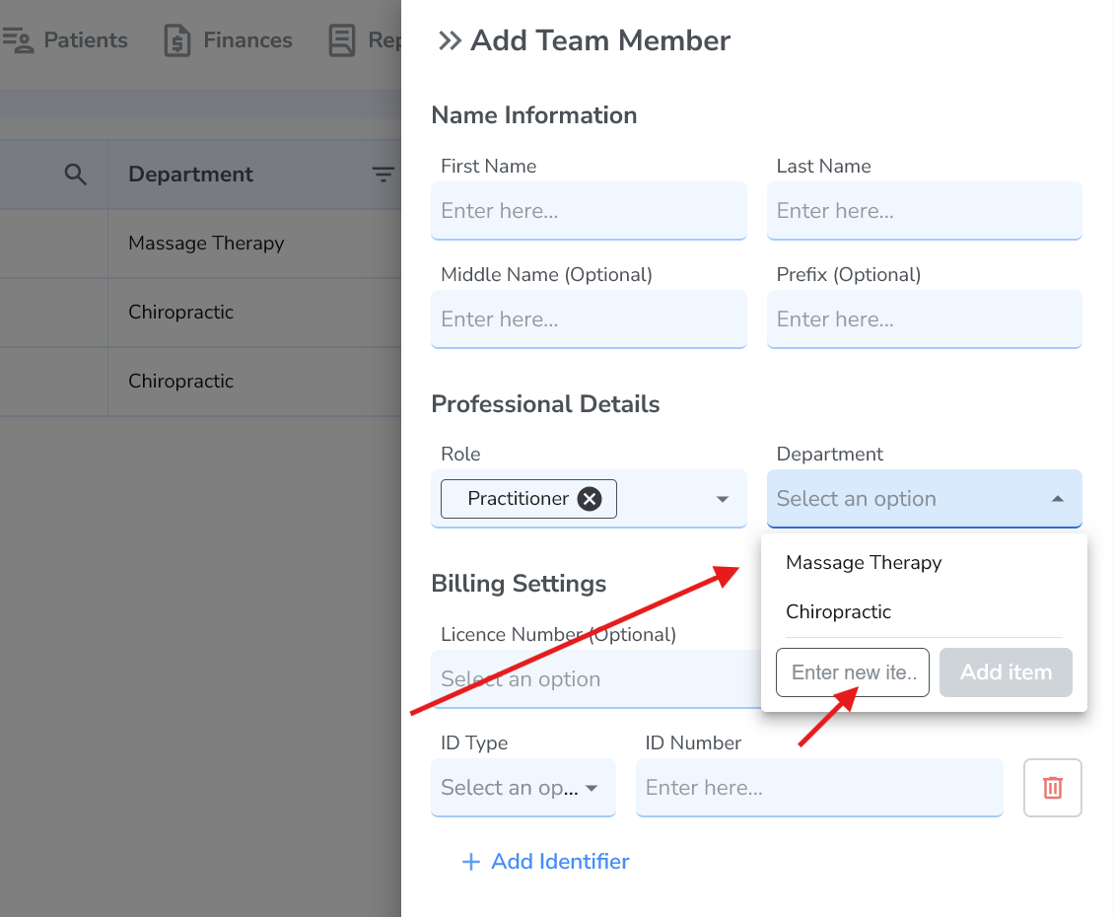Click the Add item button
This screenshot has width=1115, height=917.
coord(1006,671)
